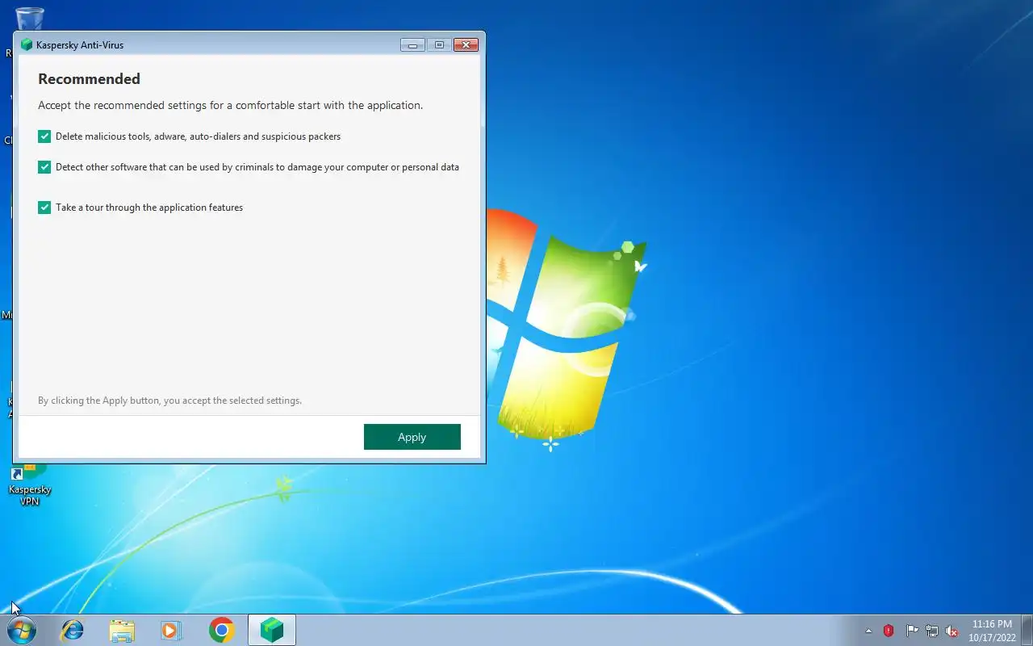Minimize the Kaspersky Anti-Virus window
This screenshot has width=1033, height=646.
[x=412, y=45]
